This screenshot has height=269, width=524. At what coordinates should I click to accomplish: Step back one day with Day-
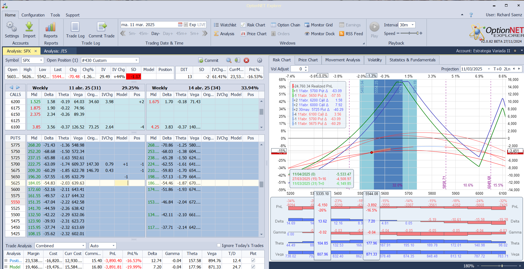pyautogui.click(x=156, y=34)
